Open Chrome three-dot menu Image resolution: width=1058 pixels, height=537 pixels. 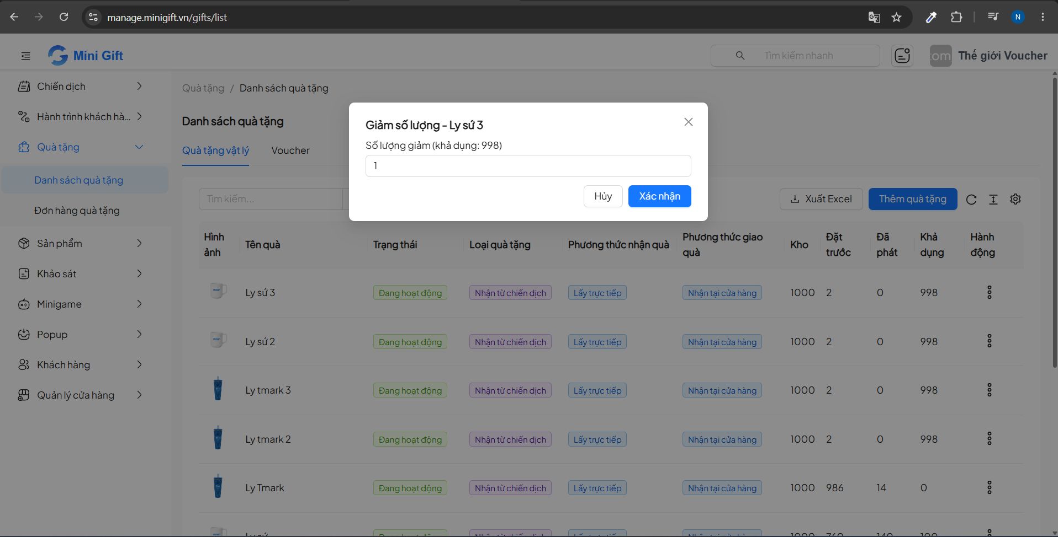click(x=1043, y=17)
